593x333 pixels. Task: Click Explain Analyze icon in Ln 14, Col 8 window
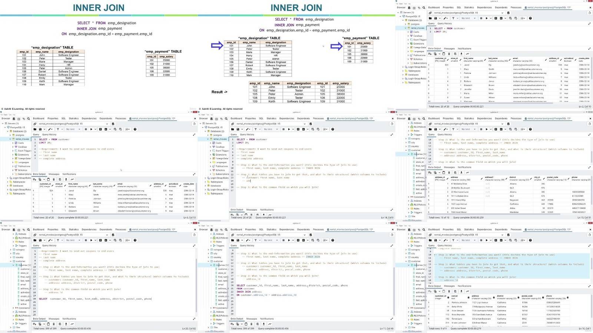click(303, 129)
